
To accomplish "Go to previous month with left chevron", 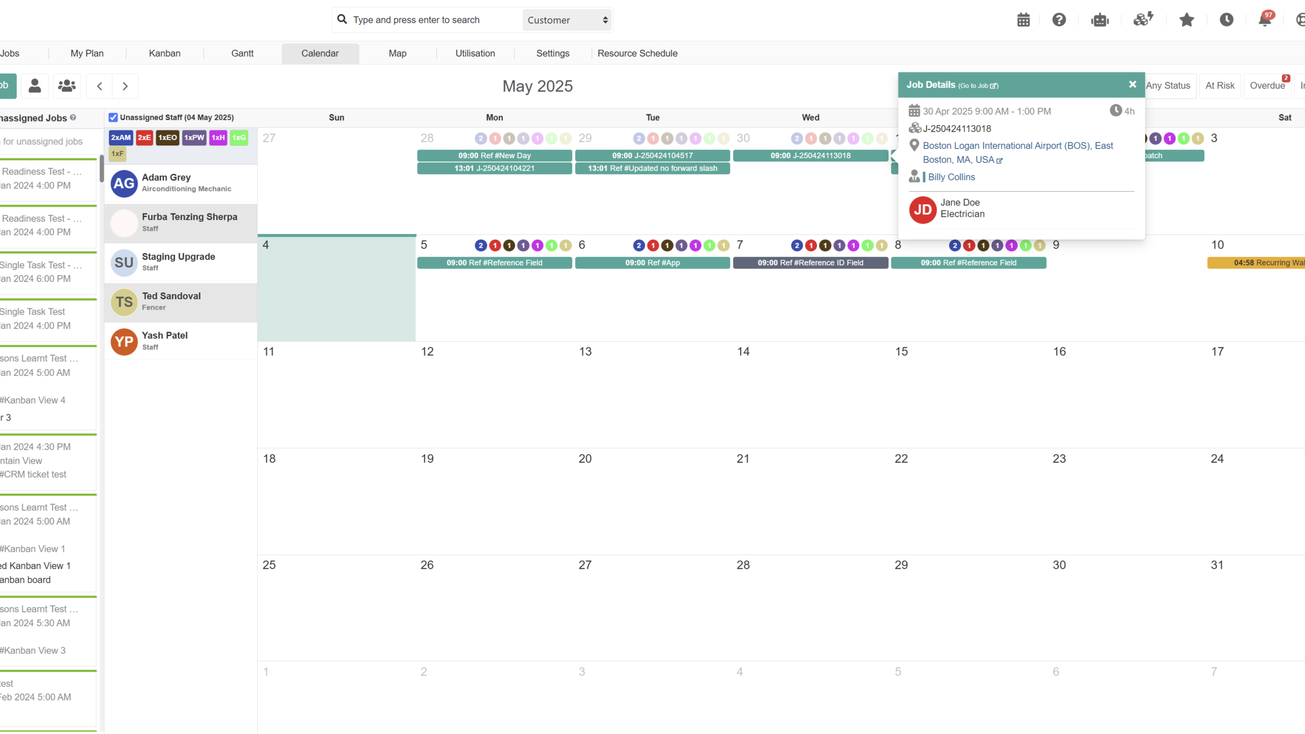I will tap(100, 86).
